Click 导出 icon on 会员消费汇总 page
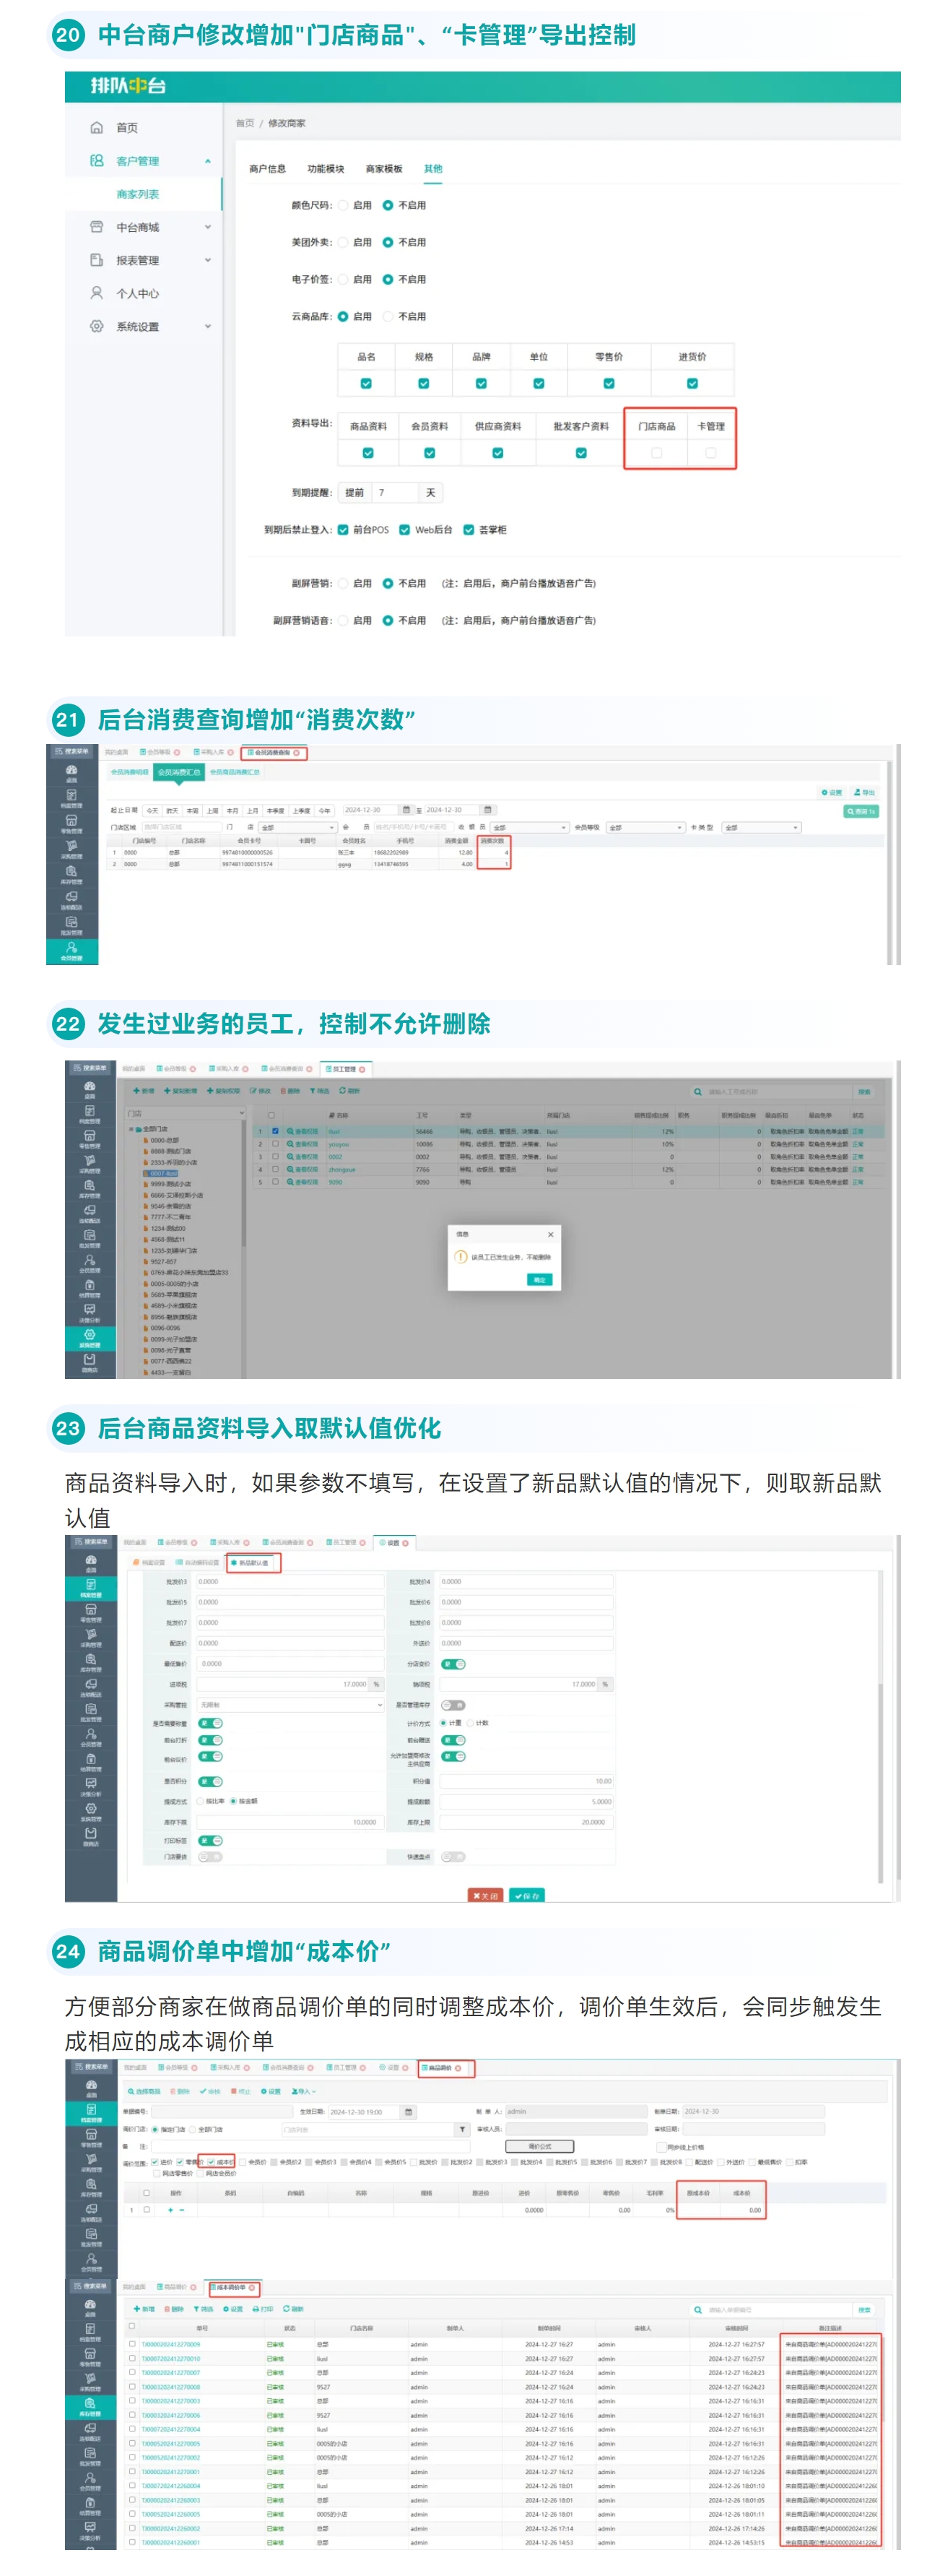Viewport: 940px width, 2576px height. pos(857,792)
